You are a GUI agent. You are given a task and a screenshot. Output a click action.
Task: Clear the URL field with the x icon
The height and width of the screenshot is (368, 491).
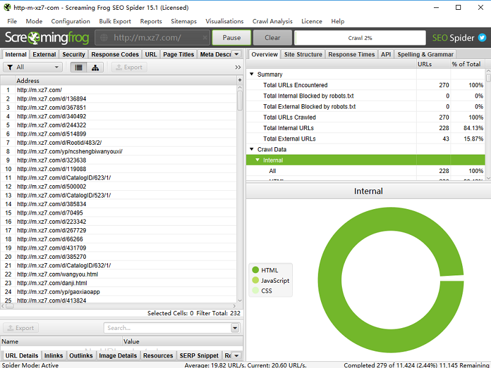(x=204, y=38)
